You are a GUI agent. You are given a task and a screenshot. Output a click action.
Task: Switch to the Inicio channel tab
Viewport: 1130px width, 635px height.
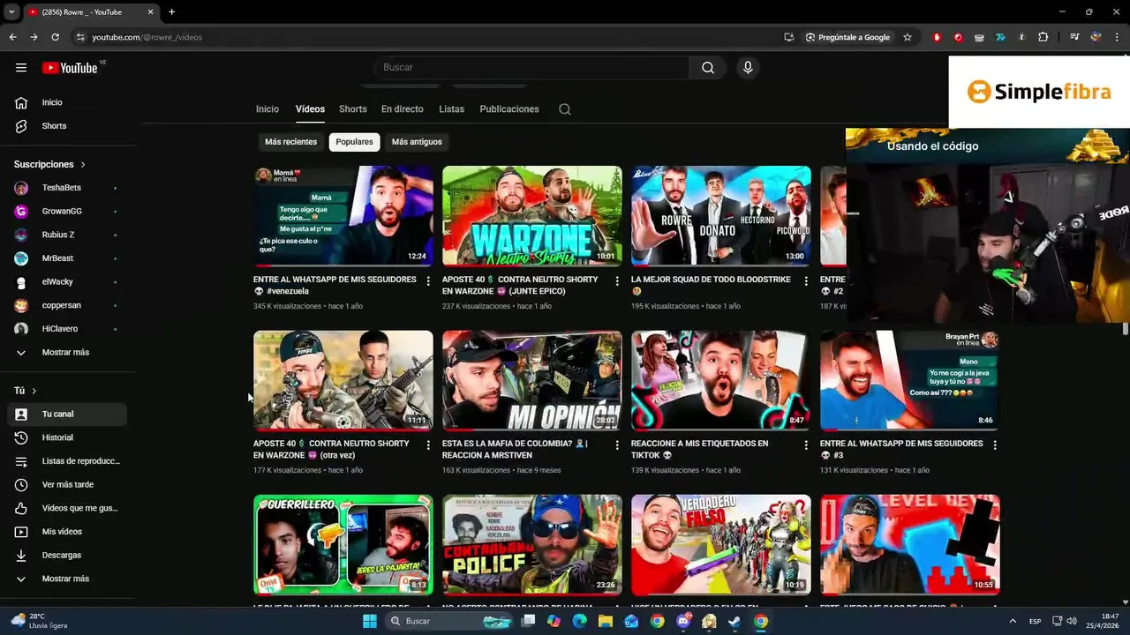tap(267, 109)
